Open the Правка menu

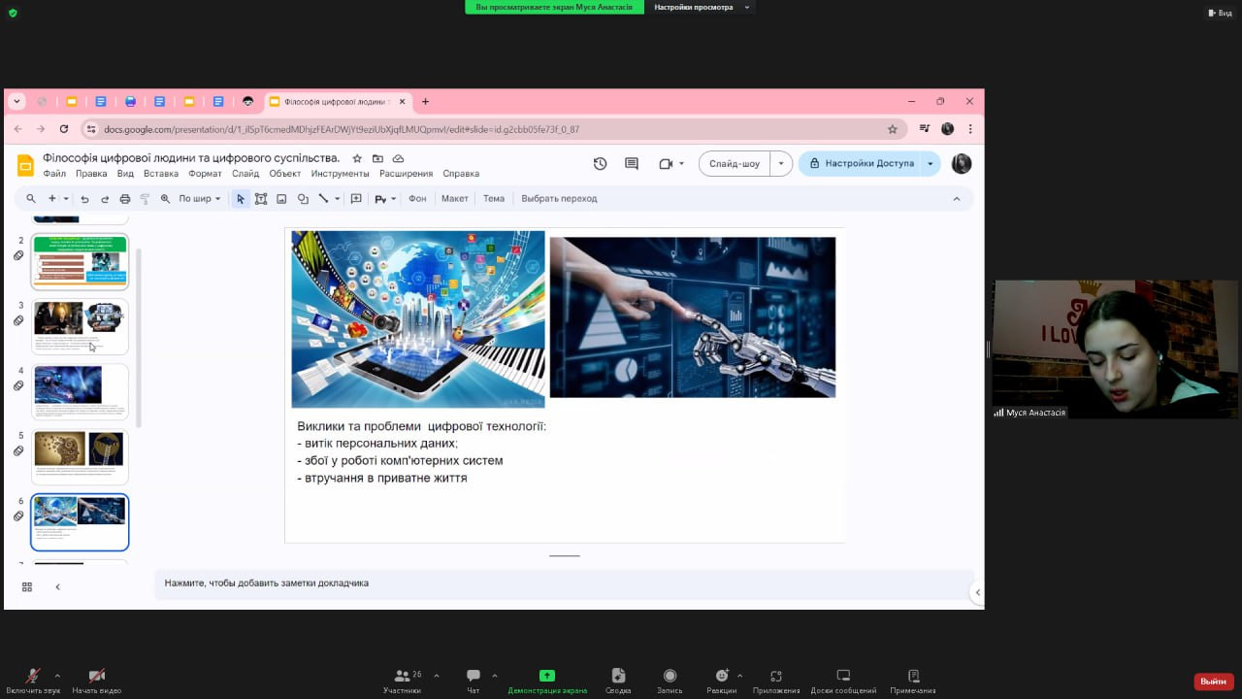coord(91,174)
